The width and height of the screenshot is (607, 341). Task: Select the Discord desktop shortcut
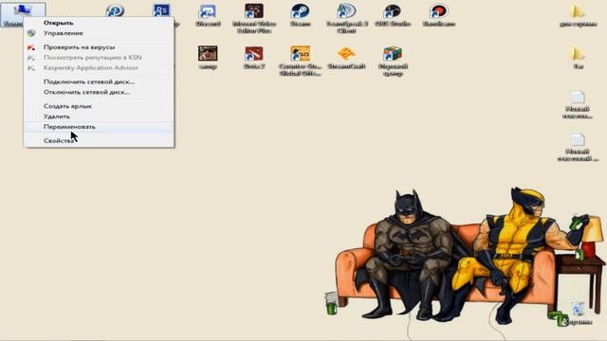point(208,15)
